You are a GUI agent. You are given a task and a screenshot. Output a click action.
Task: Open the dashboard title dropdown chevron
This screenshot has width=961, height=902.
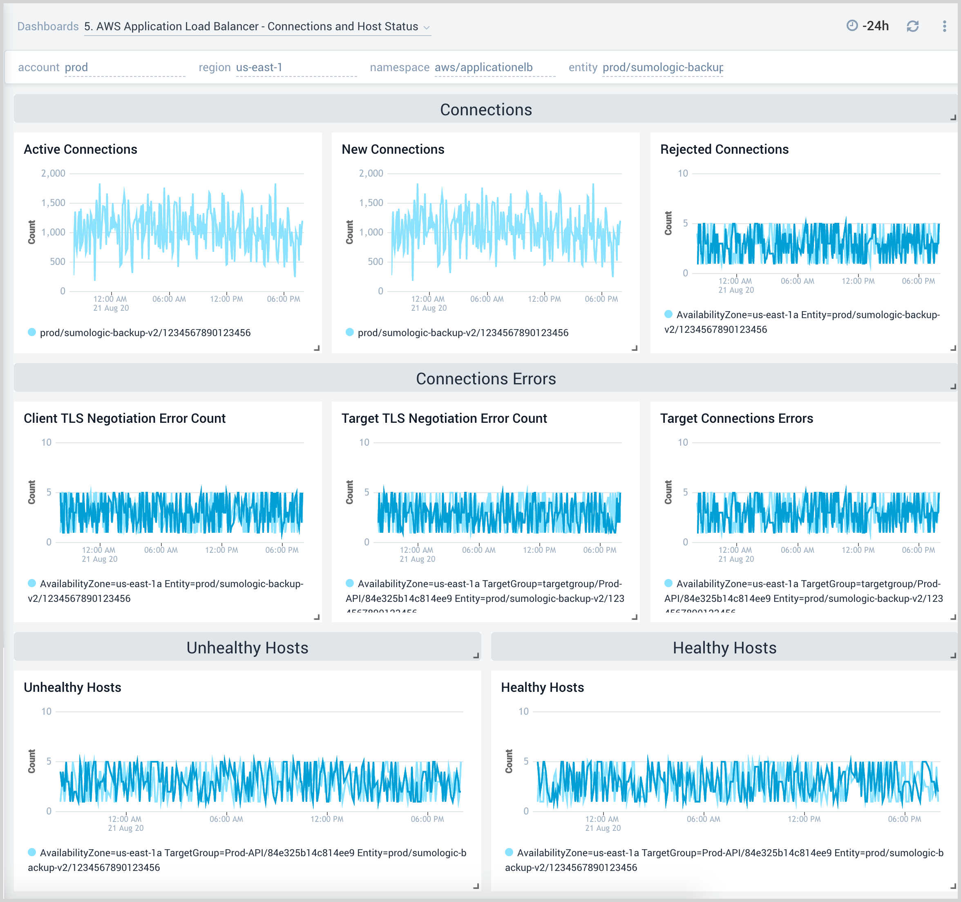pos(426,27)
